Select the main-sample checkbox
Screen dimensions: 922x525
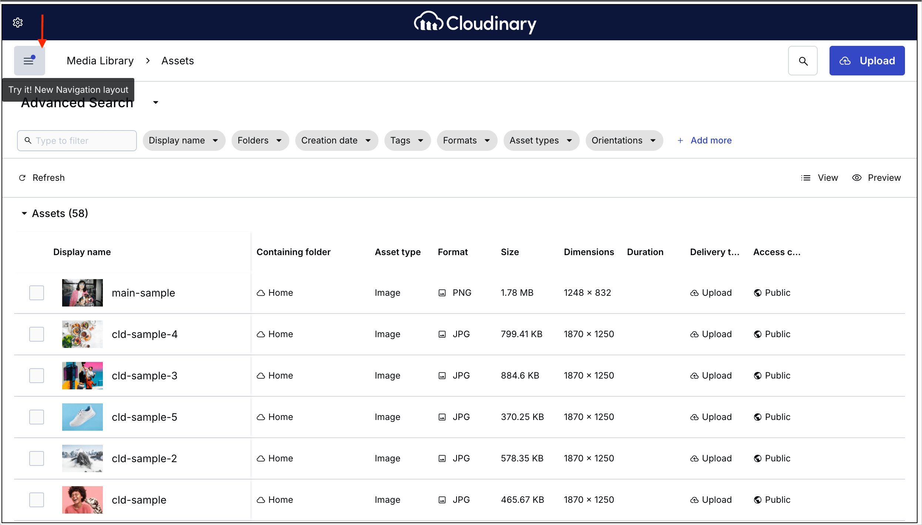[x=37, y=293]
